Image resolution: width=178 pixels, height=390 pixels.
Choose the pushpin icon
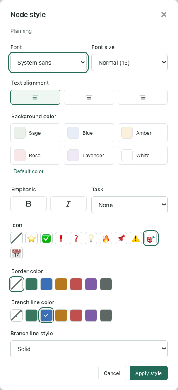click(x=121, y=238)
